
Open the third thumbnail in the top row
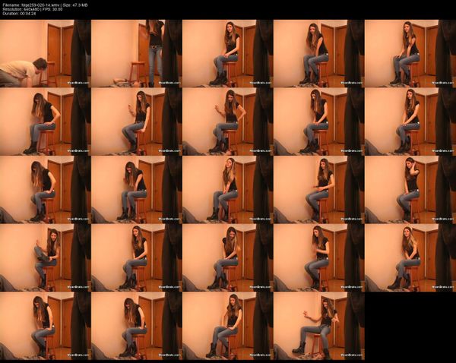227,53
